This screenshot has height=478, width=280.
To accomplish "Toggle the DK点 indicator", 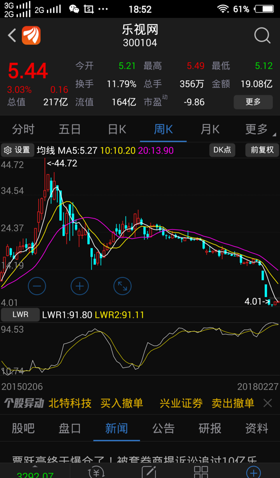I will tap(222, 150).
